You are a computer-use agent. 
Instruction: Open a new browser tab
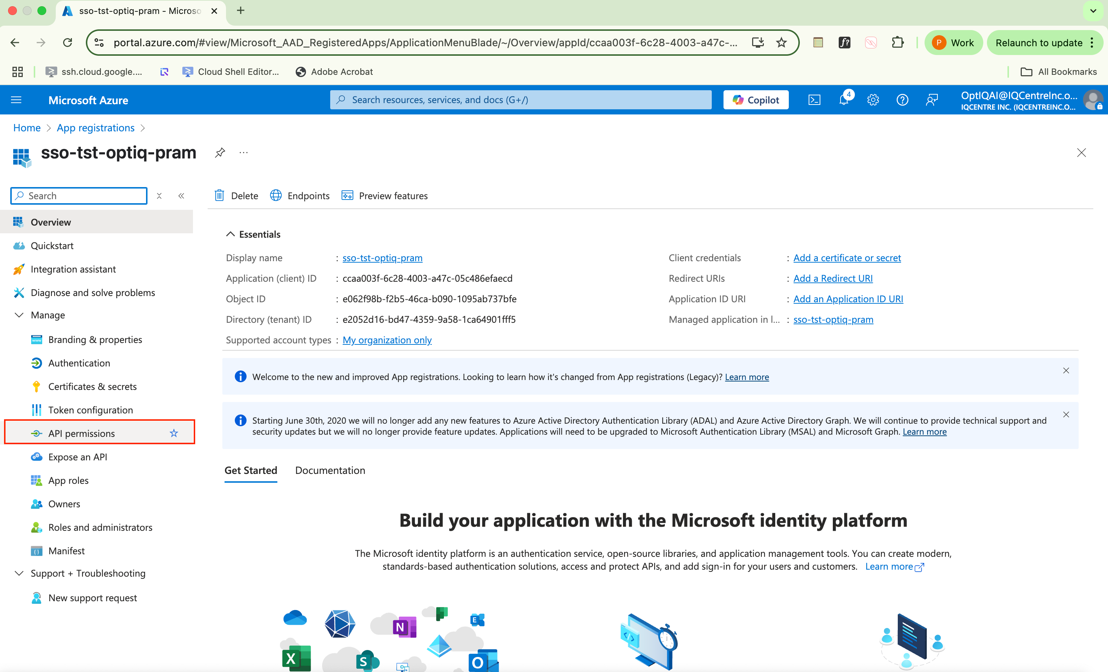coord(241,11)
